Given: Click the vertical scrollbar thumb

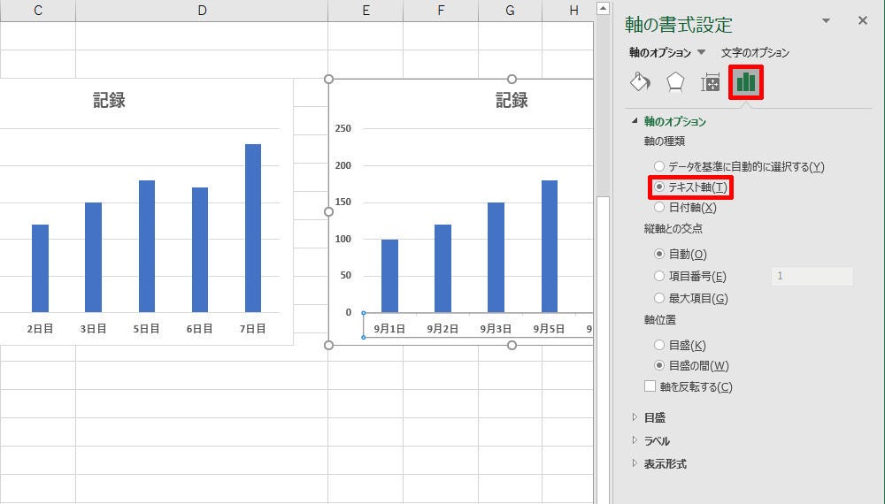Looking at the screenshot, I should 603,349.
